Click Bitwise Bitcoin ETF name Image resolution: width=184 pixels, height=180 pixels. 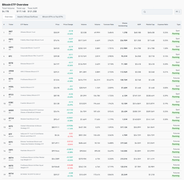[27, 64]
